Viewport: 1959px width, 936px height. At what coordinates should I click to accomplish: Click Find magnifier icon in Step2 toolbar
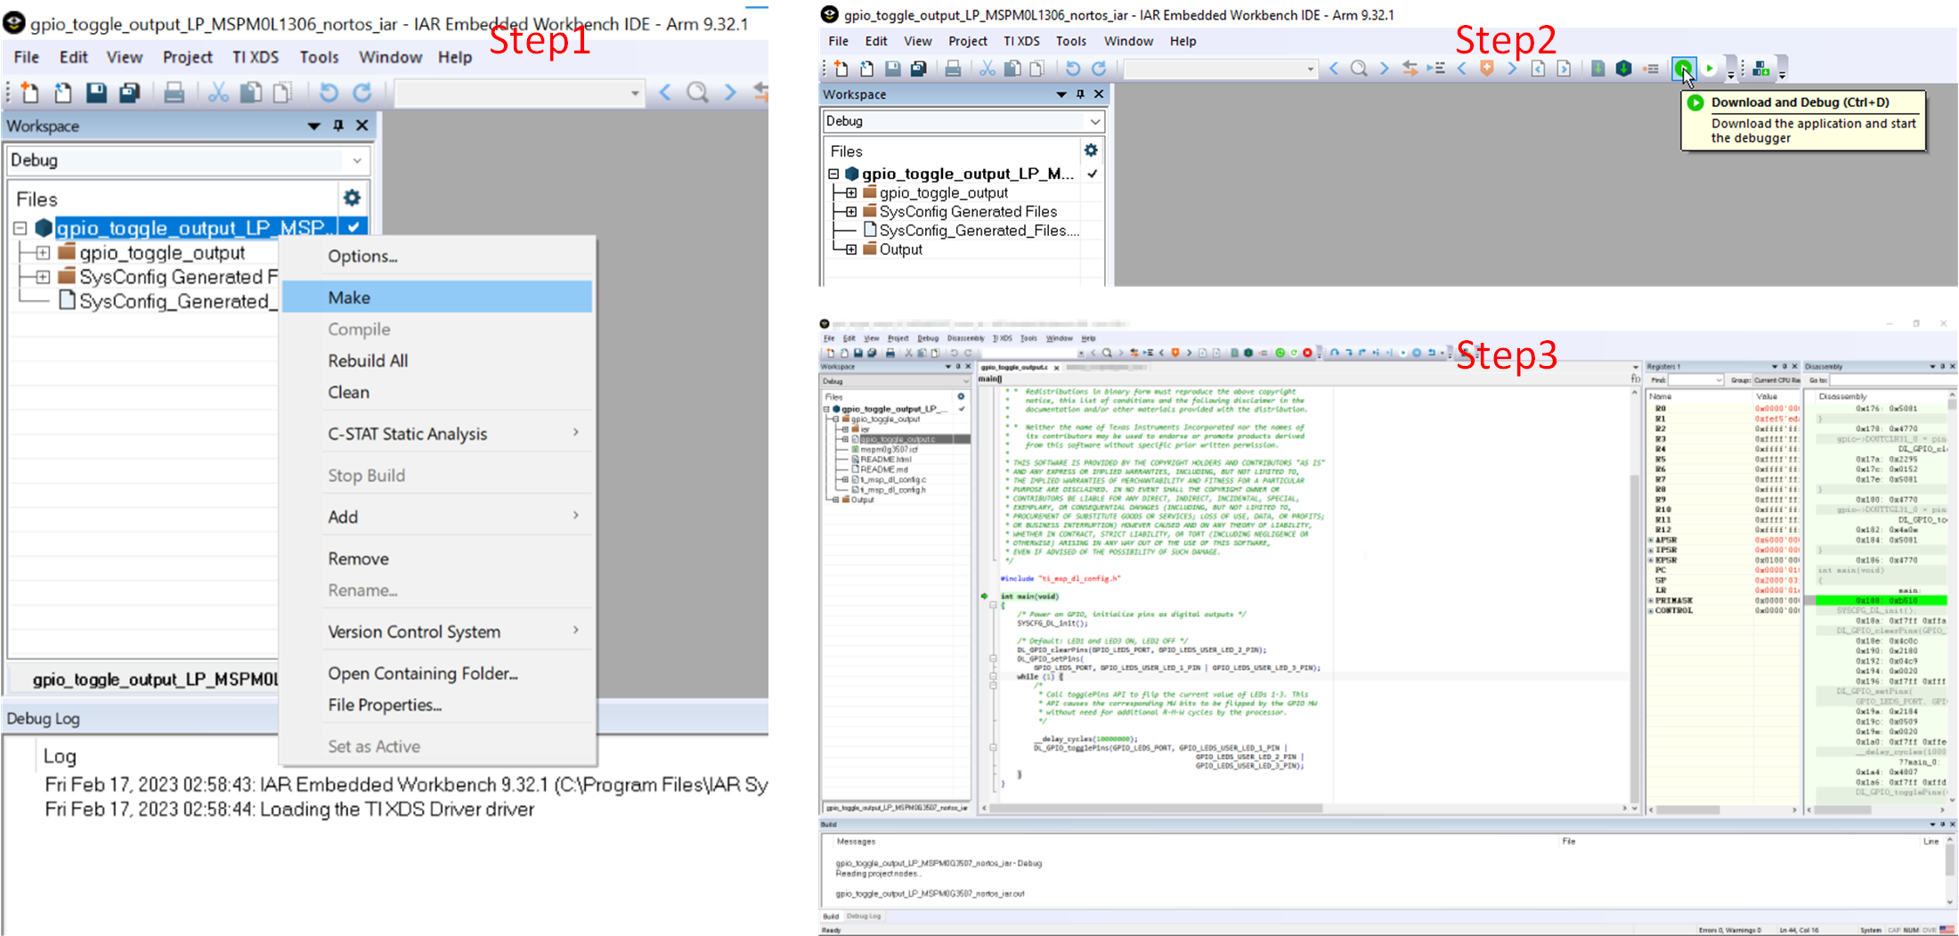(1359, 69)
